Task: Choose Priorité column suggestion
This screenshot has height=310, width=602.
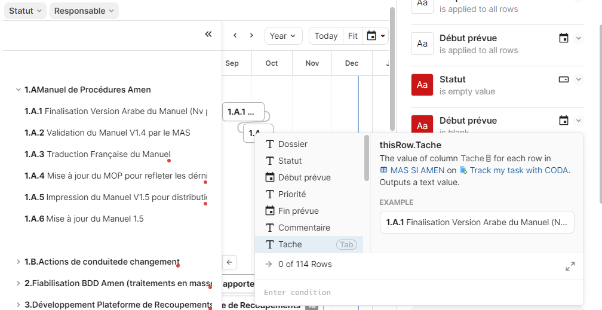Action: pyautogui.click(x=309, y=194)
